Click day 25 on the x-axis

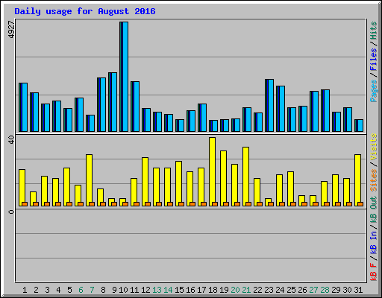[x=291, y=290]
